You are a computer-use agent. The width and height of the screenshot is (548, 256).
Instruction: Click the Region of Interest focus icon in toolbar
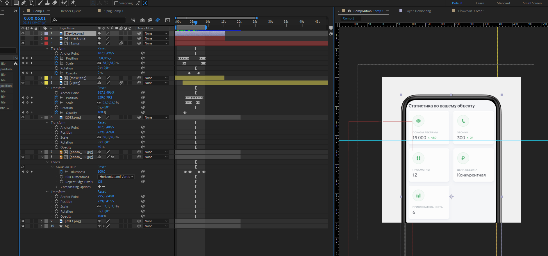(145, 3)
